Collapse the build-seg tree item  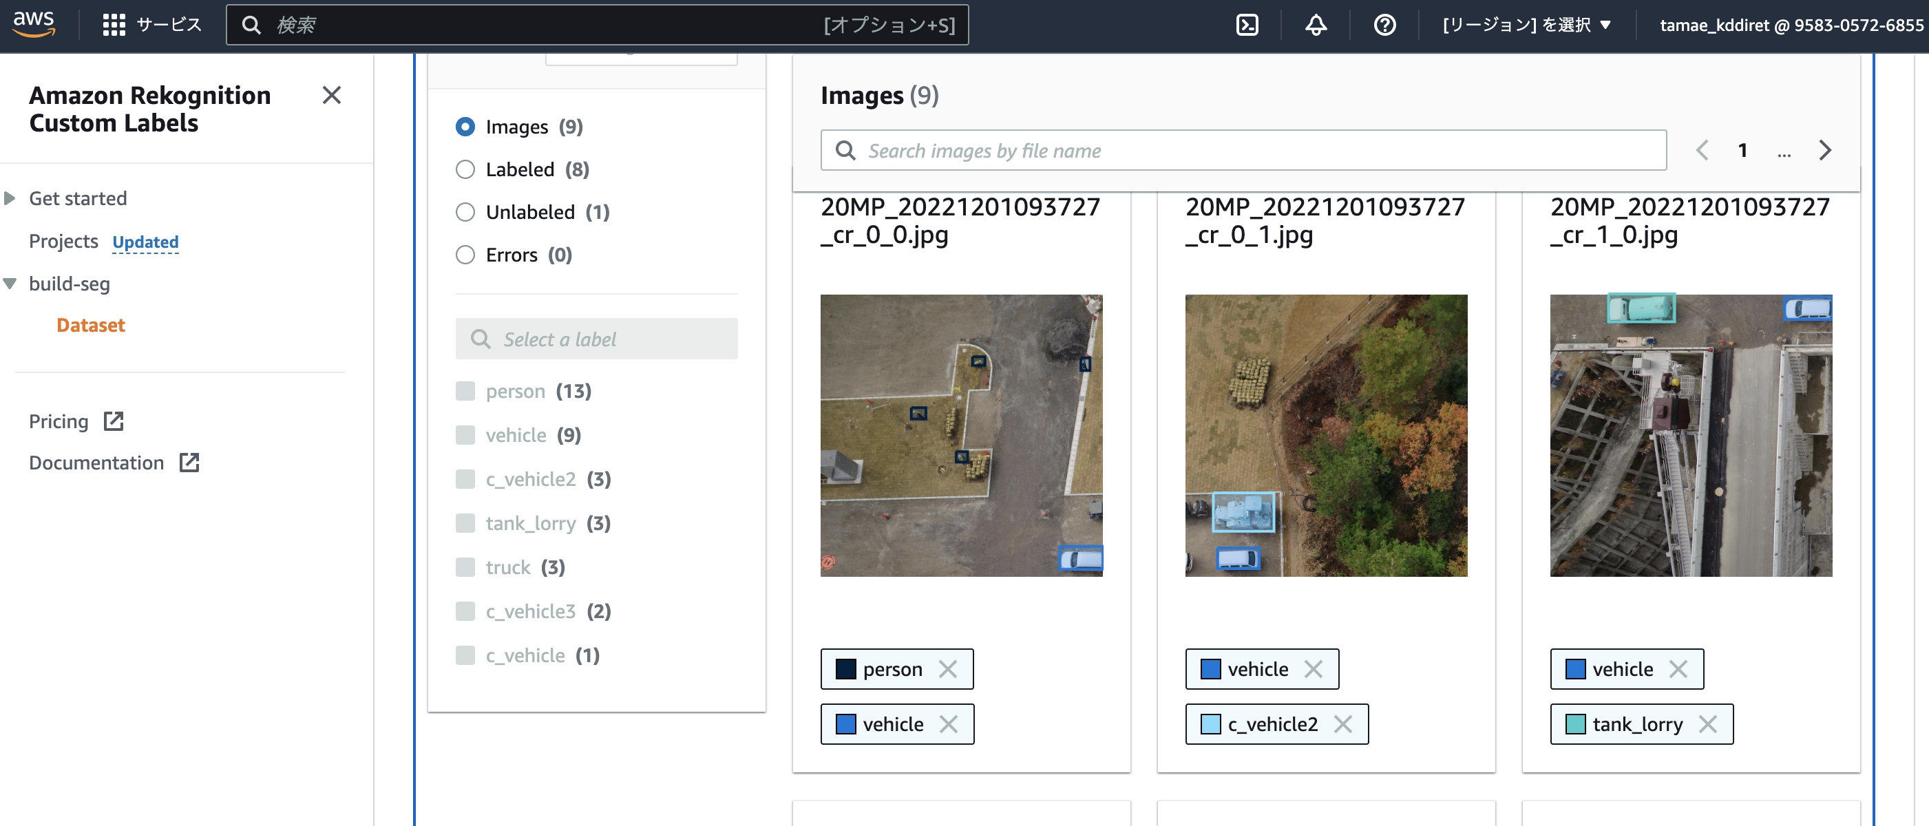[x=10, y=284]
